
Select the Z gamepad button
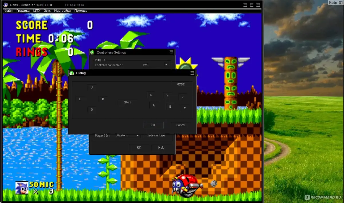click(x=183, y=97)
